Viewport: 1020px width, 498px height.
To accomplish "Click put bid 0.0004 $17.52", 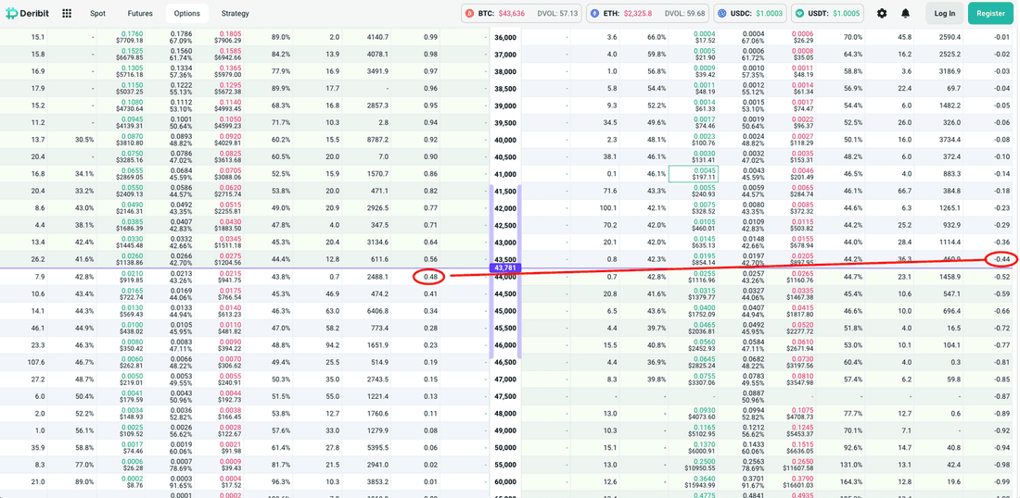I will click(x=703, y=37).
